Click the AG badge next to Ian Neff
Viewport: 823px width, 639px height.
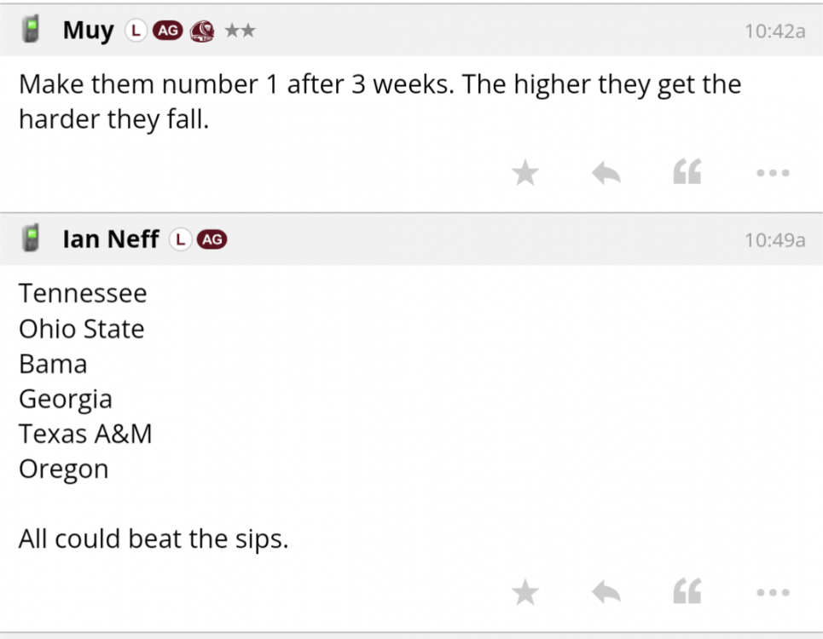[x=212, y=239]
